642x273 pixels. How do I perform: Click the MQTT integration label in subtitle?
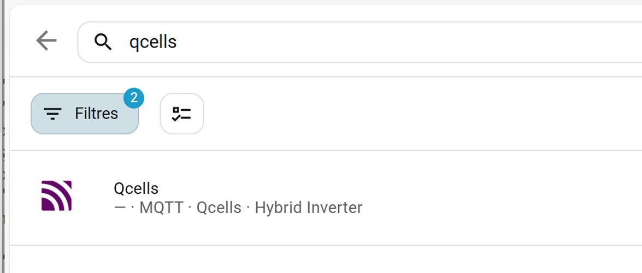click(x=161, y=208)
